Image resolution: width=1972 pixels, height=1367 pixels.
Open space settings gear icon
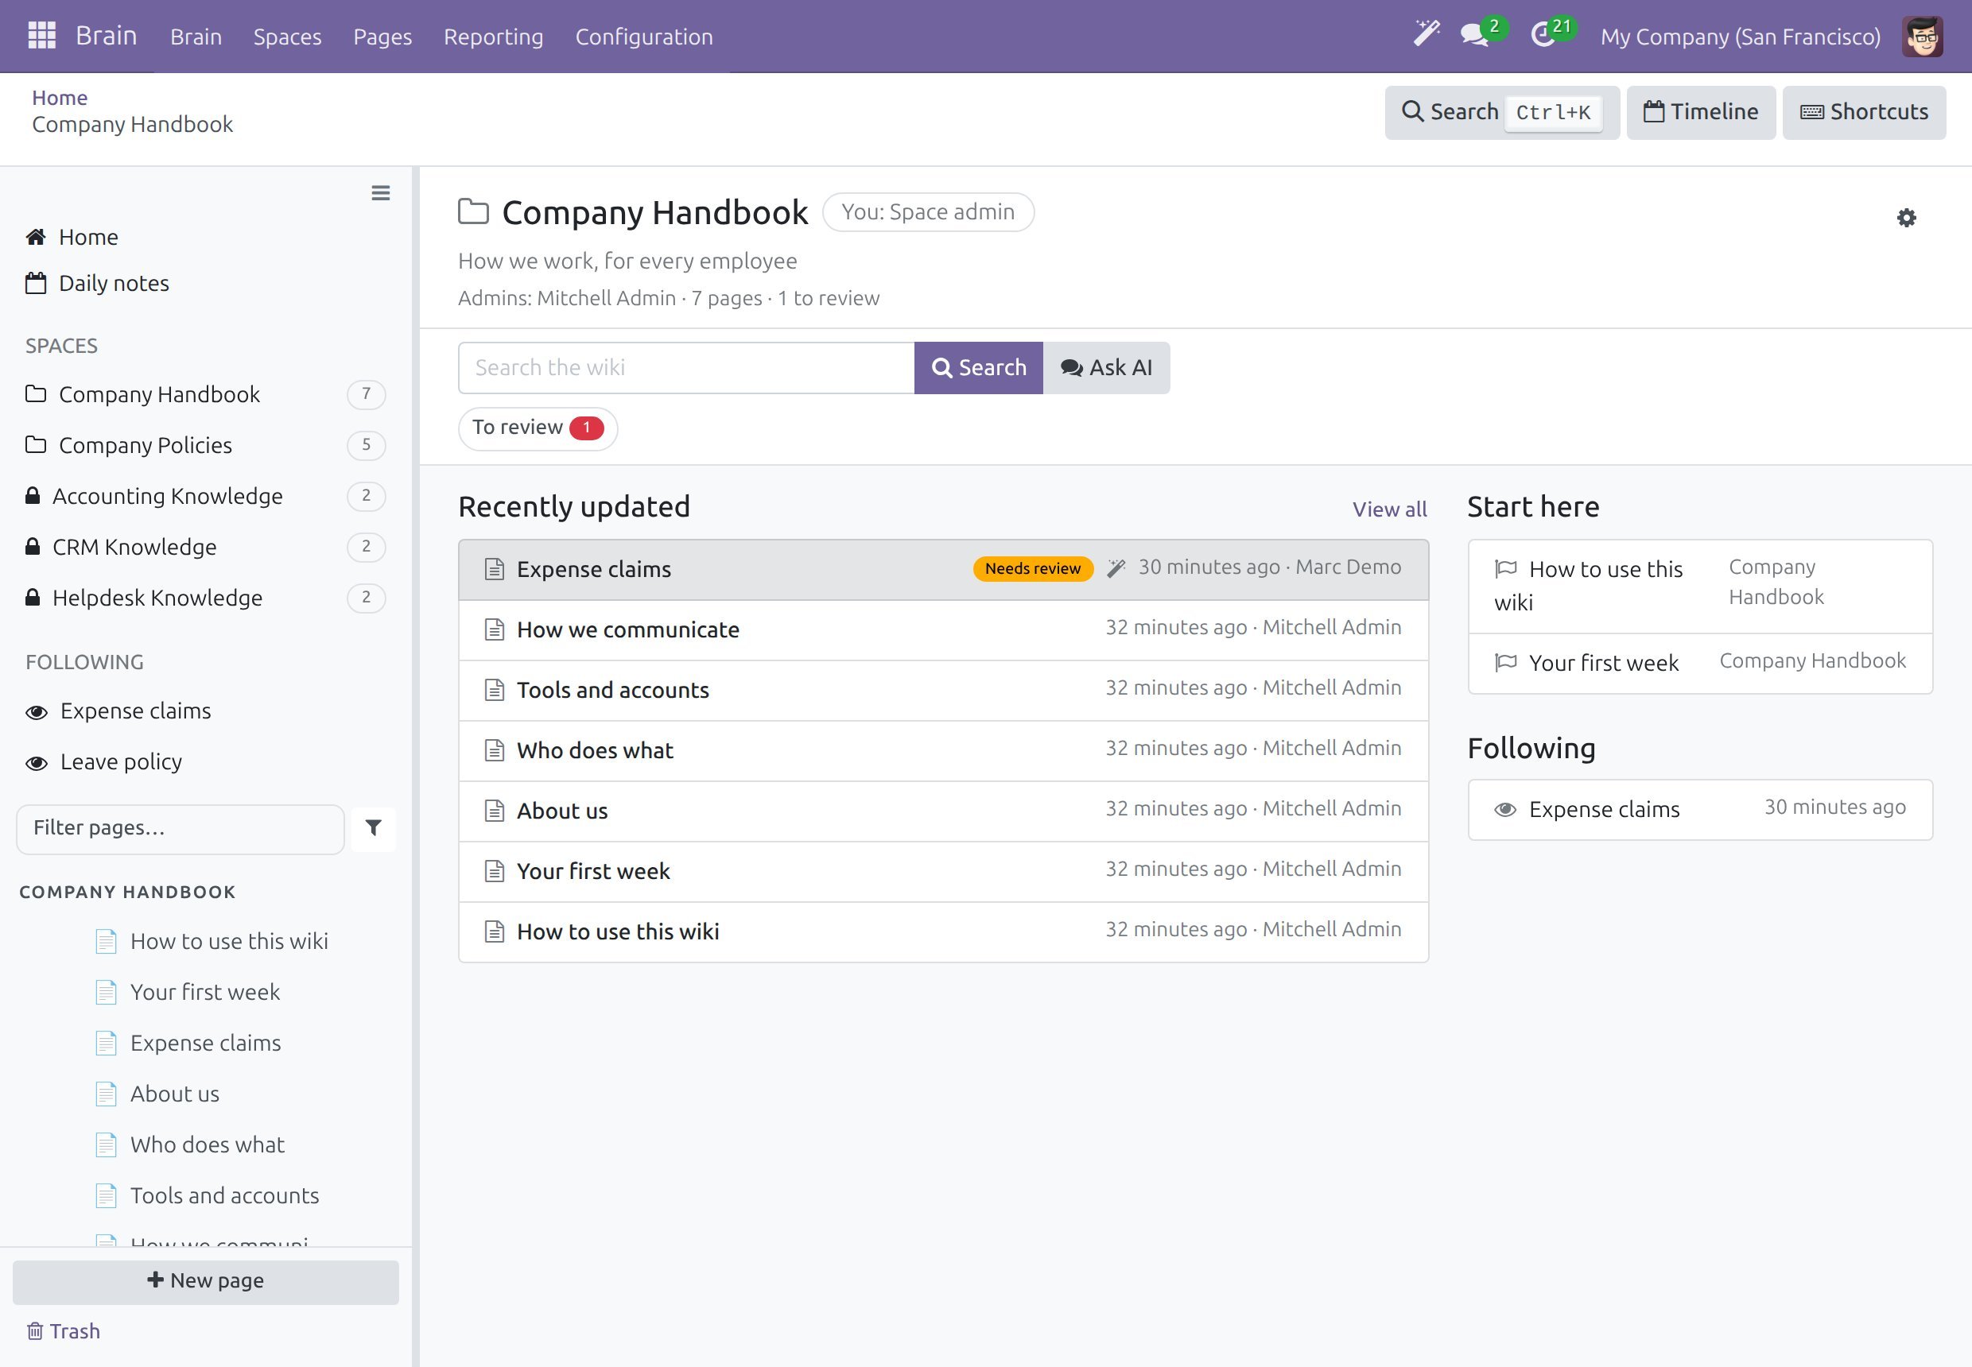point(1906,218)
